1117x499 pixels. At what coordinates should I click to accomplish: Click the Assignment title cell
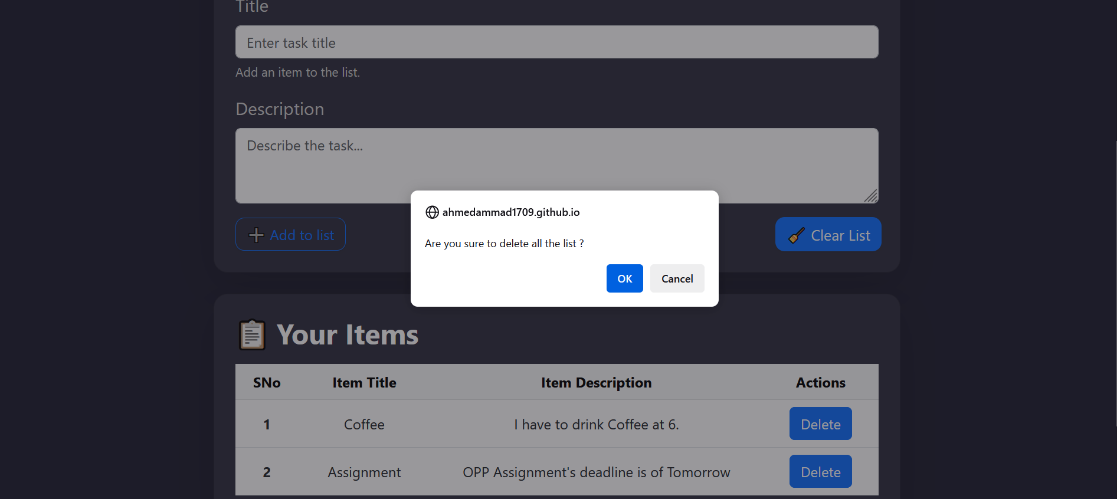coord(364,472)
